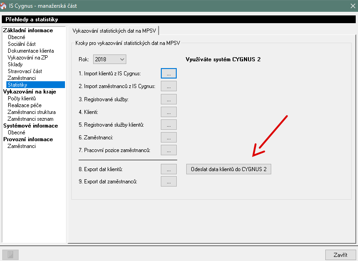The height and width of the screenshot is (261, 358).
Task: Click the ... button for Export dat zaměstnanců
Action: point(169,182)
